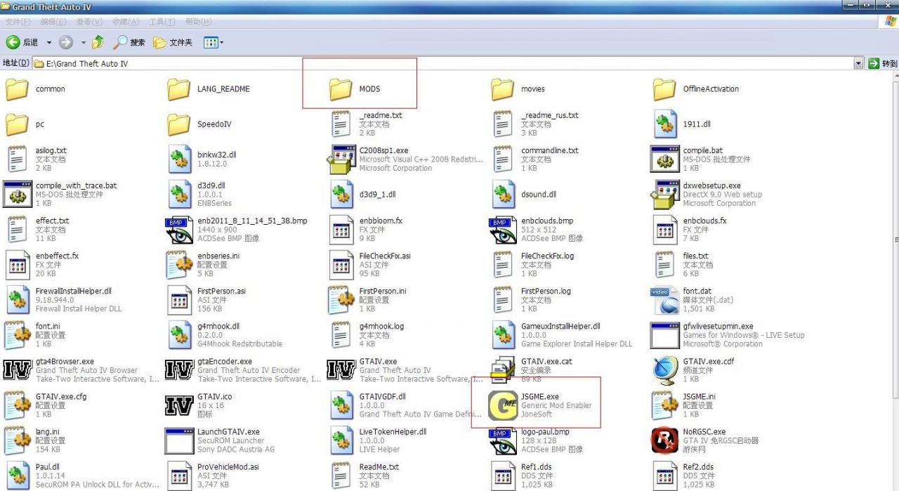Select the font.dat video file icon
The height and width of the screenshot is (491, 899).
(x=664, y=300)
